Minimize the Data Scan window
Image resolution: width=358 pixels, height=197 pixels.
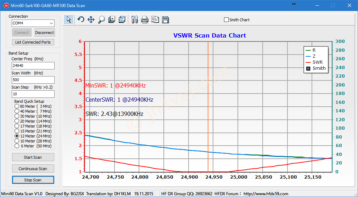click(317, 5)
